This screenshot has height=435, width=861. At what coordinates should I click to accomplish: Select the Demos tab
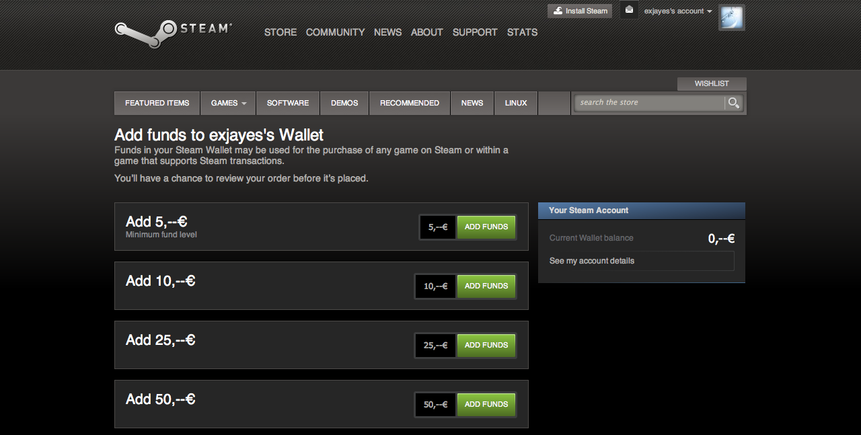coord(344,103)
